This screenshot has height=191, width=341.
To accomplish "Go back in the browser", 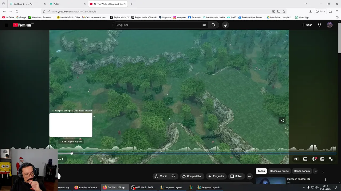I will pyautogui.click(x=4, y=11).
